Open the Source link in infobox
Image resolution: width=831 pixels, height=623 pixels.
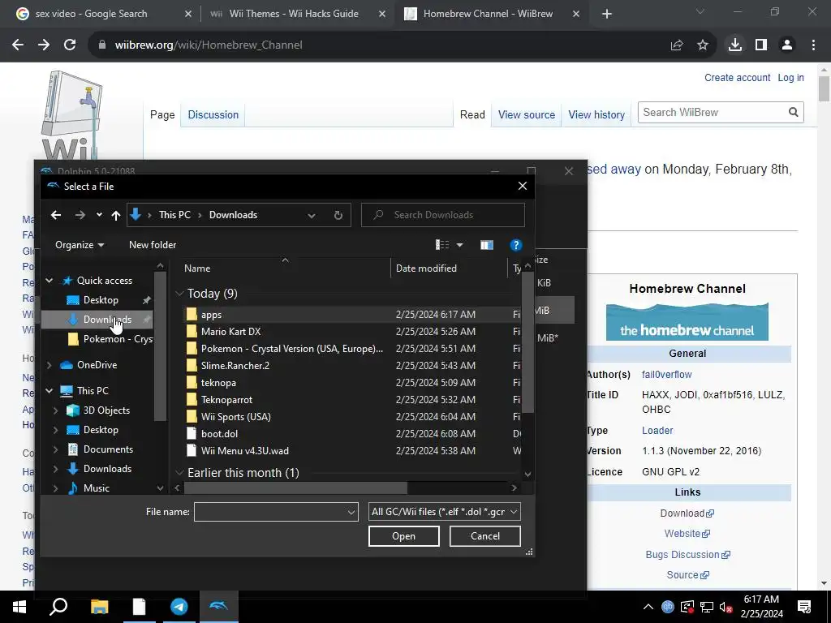[687, 575]
